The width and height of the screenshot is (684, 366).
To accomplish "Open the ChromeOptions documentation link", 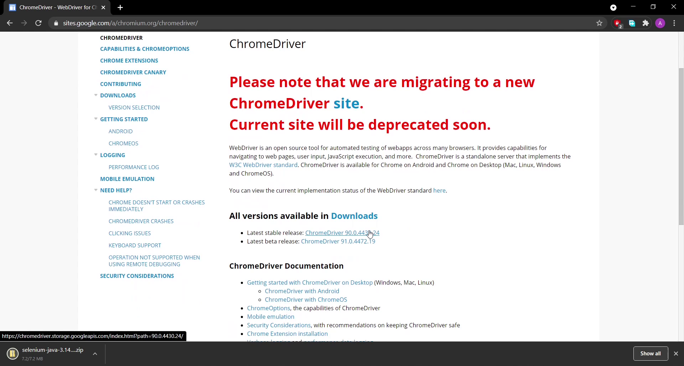I will tap(269, 308).
